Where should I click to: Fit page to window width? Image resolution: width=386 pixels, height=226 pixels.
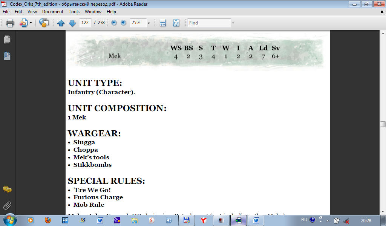pyautogui.click(x=163, y=23)
